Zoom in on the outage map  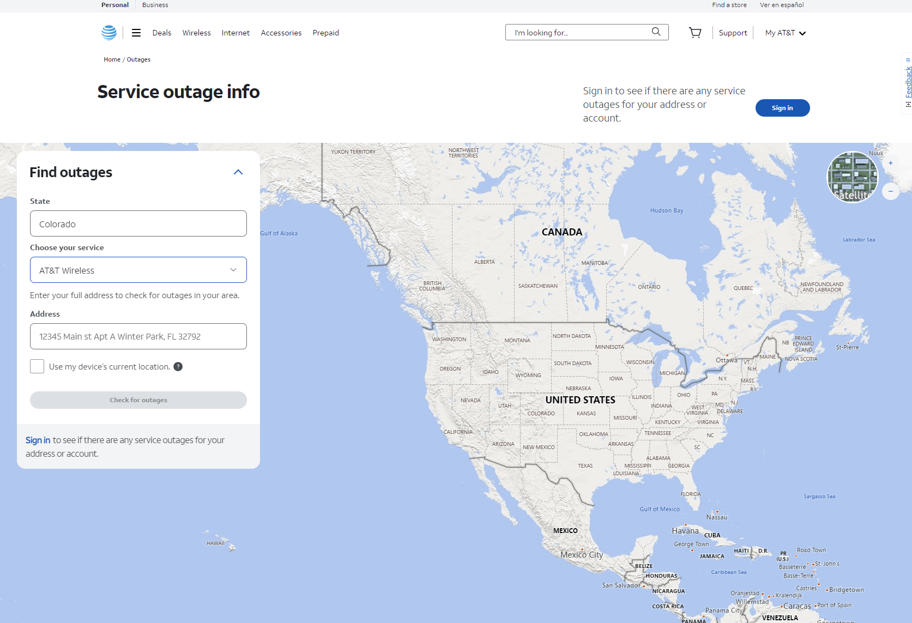click(891, 163)
